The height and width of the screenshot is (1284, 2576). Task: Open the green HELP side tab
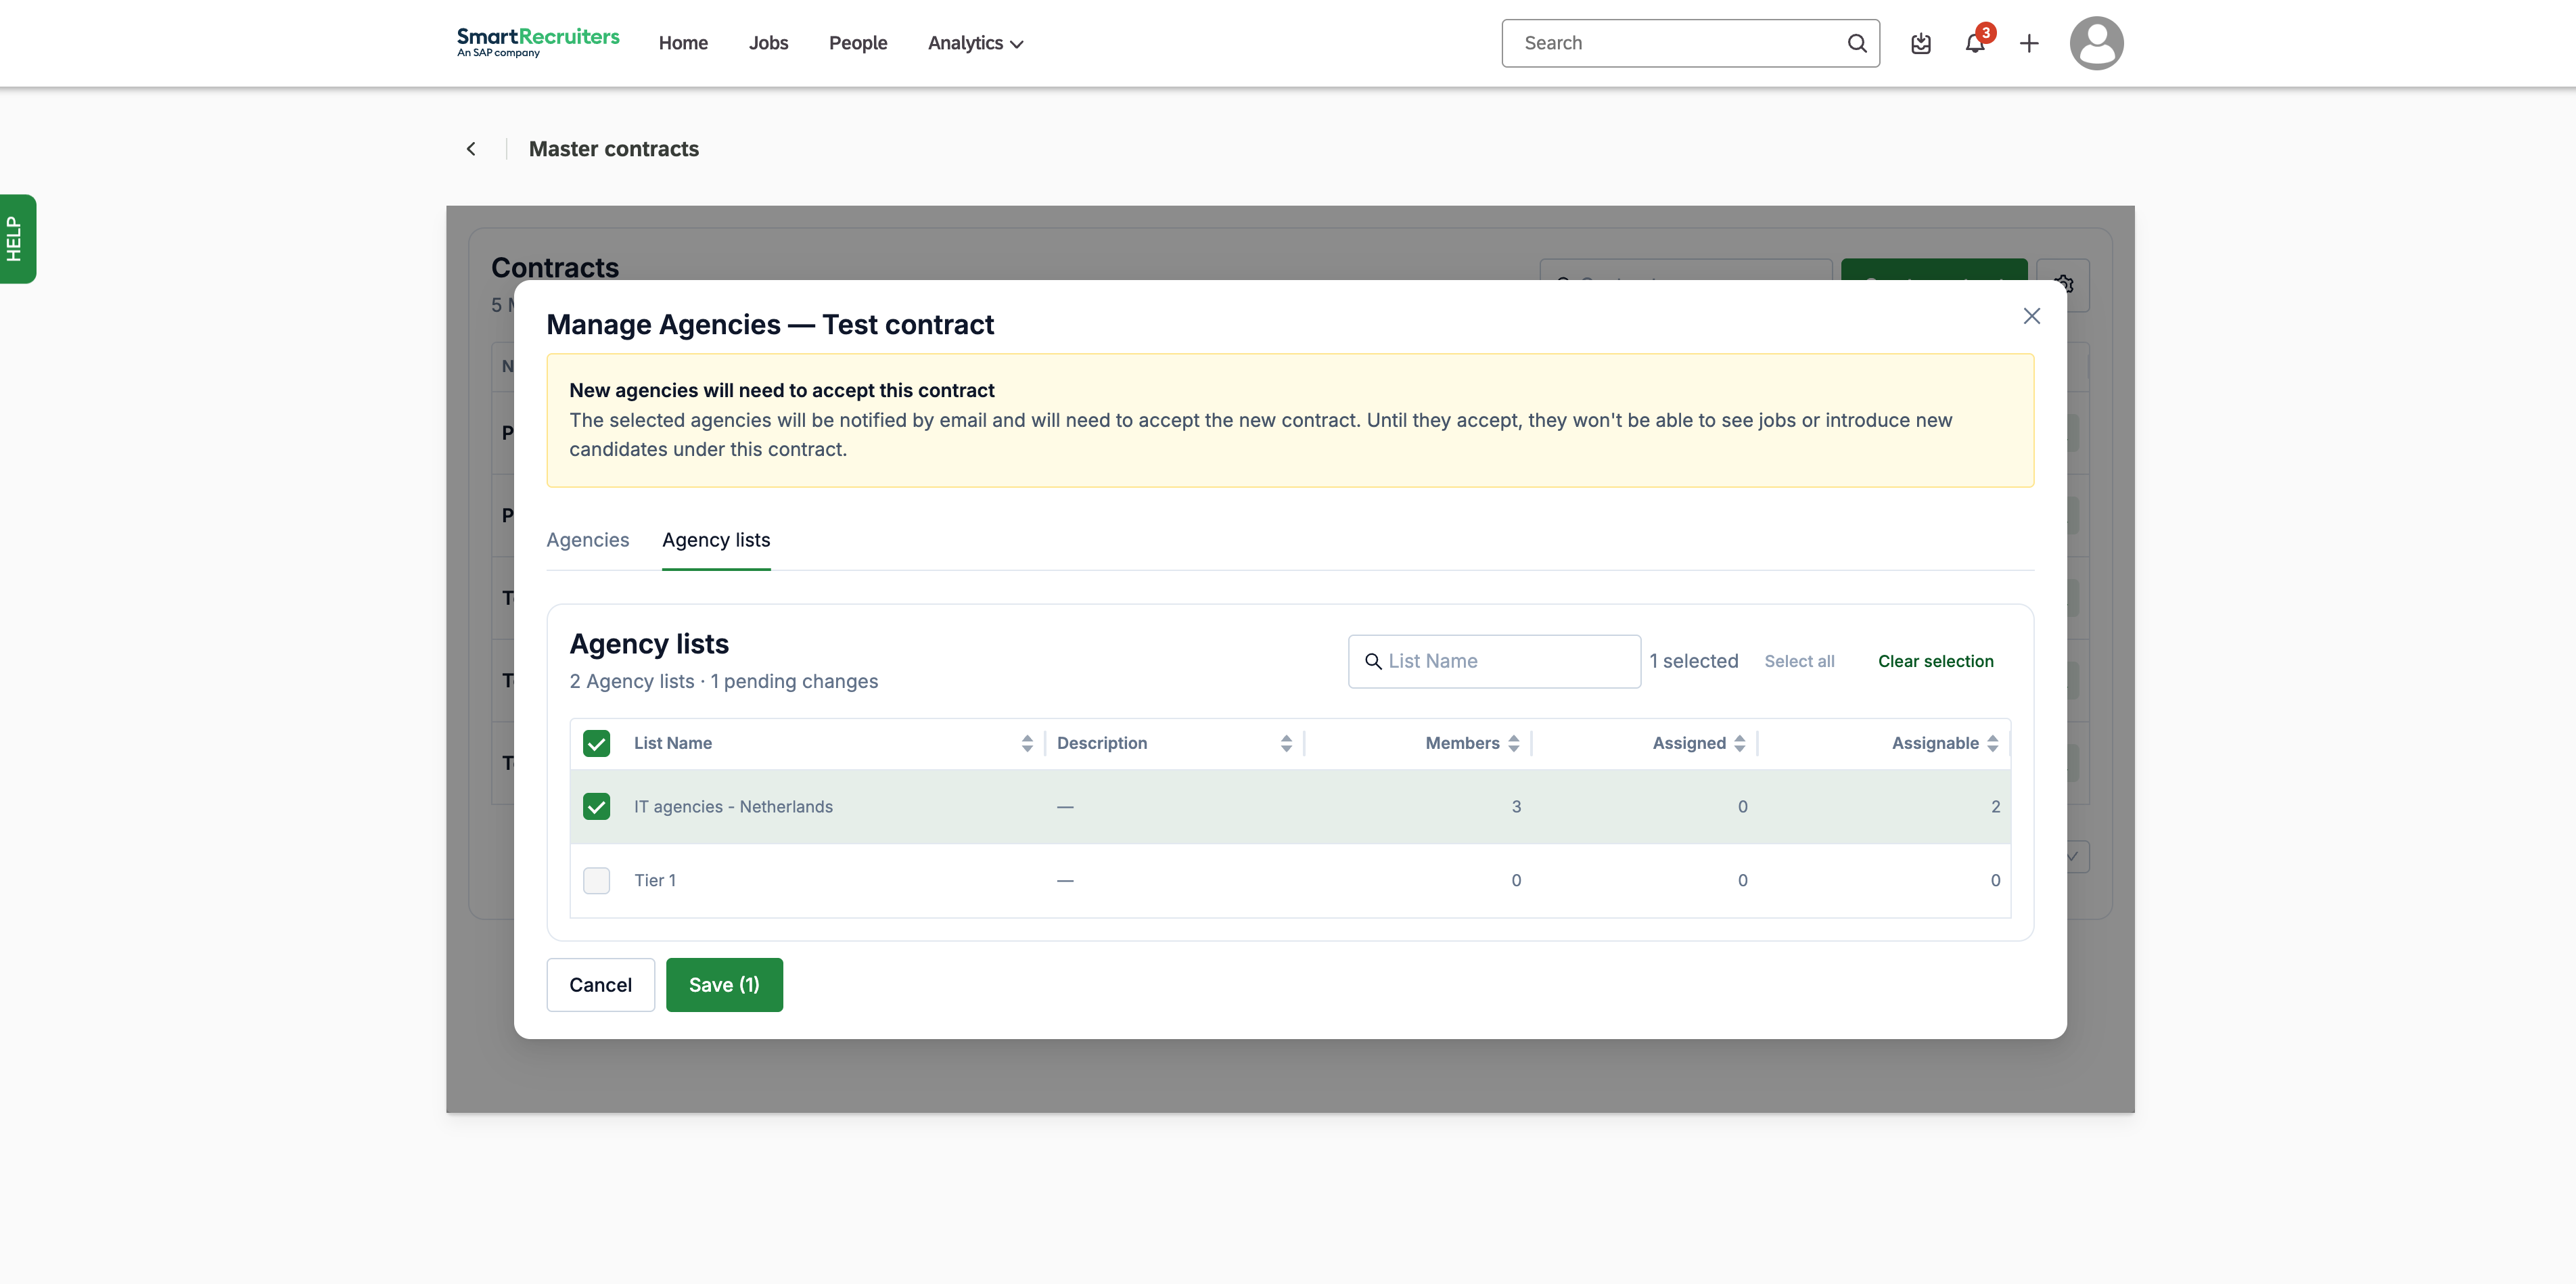(x=17, y=239)
